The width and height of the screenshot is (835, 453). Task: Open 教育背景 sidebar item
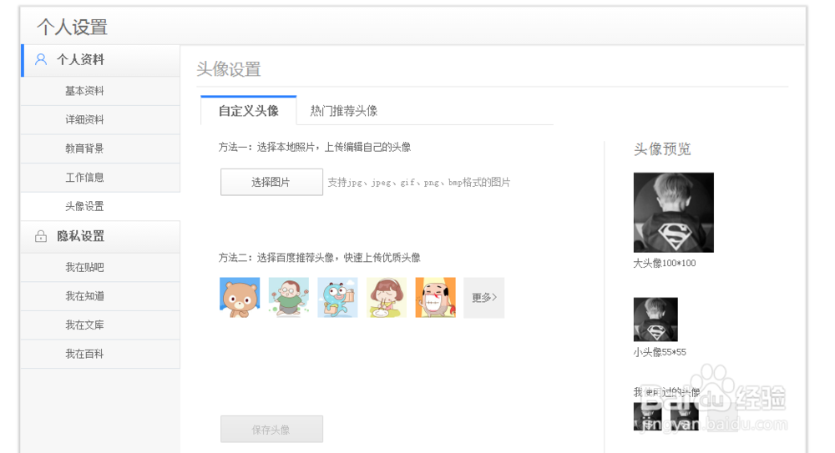pyautogui.click(x=101, y=148)
